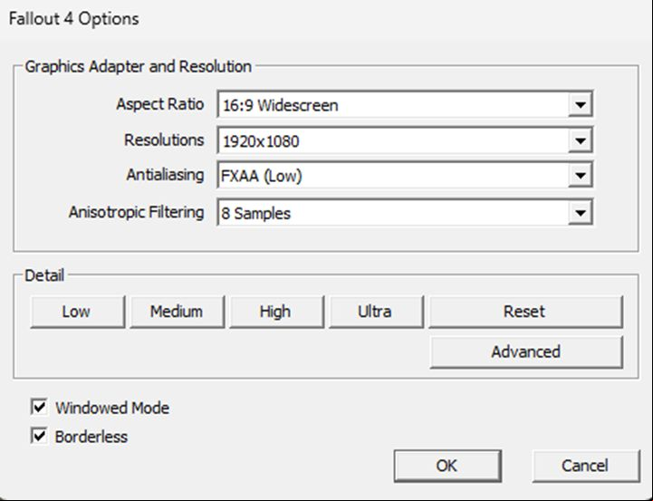Click the Windowed Mode label text
This screenshot has height=501, width=653.
[x=112, y=408]
